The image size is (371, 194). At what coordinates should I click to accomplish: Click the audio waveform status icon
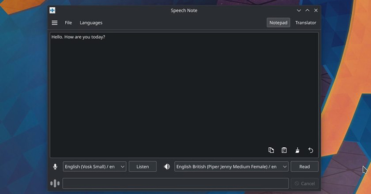(x=55, y=183)
